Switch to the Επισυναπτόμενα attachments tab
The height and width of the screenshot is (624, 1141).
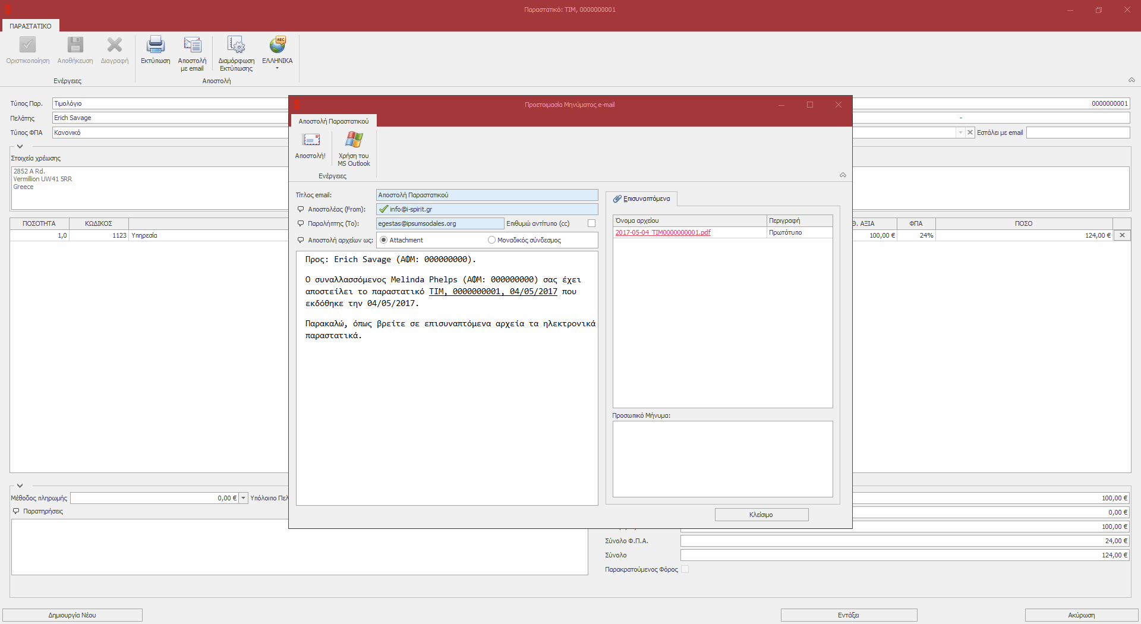click(642, 198)
